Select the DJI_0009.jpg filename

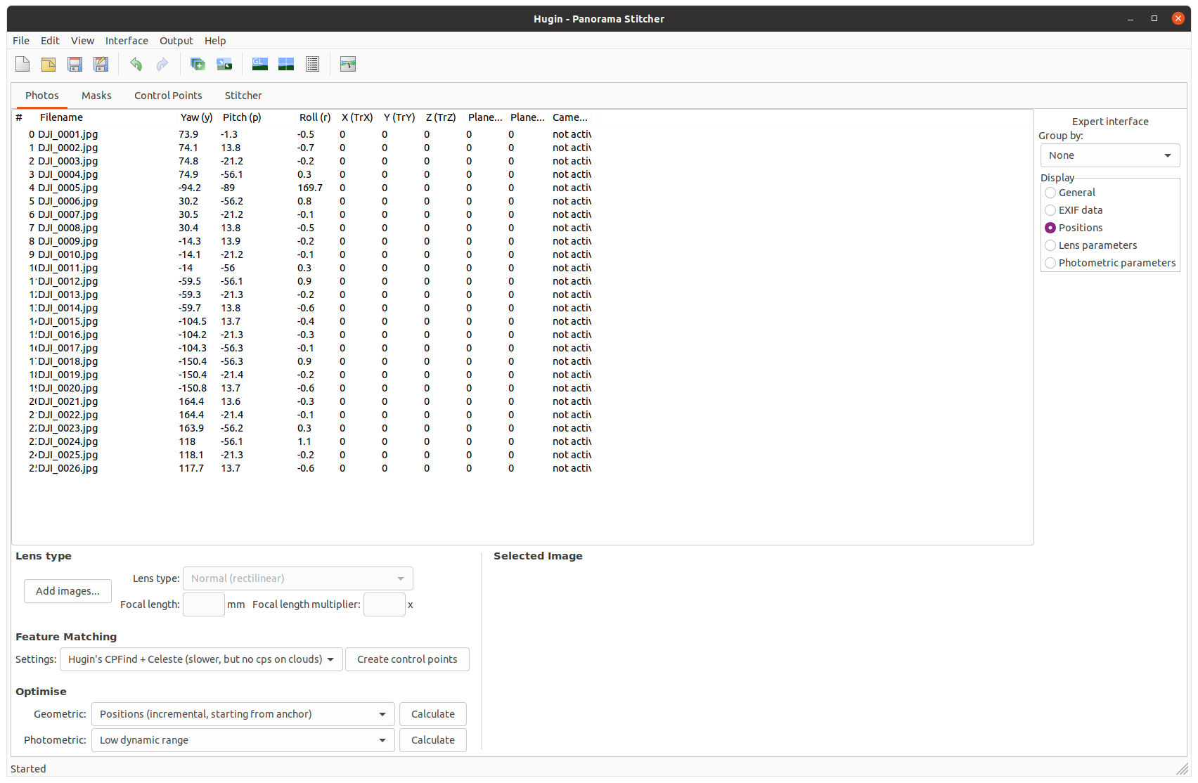68,241
